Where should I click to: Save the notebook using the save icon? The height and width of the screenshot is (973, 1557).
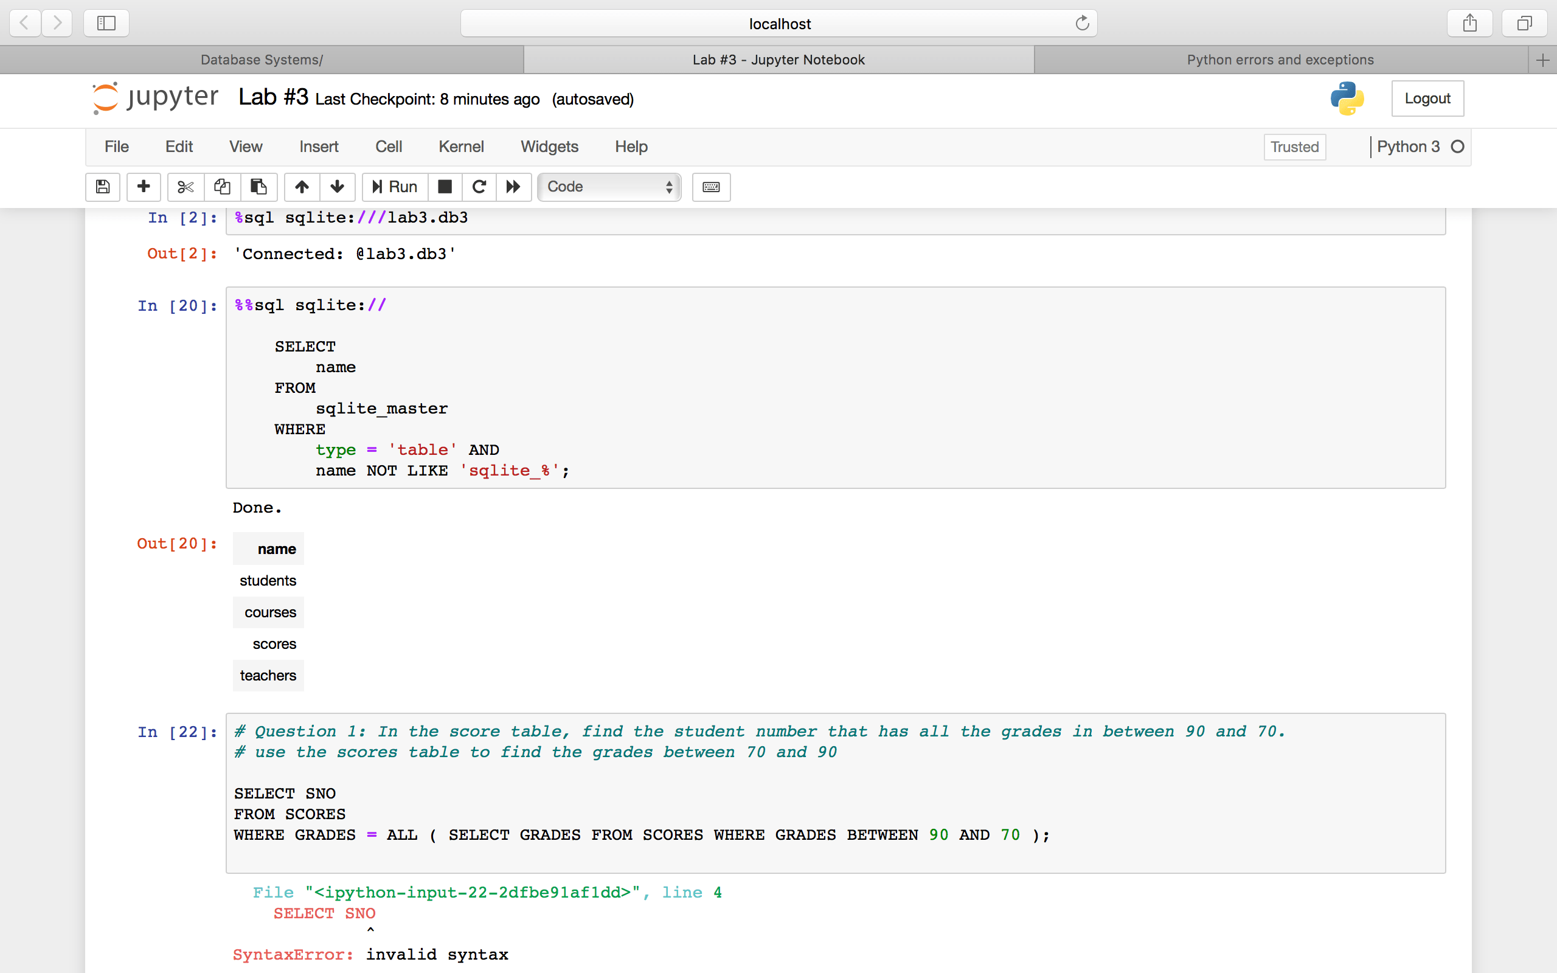102,187
